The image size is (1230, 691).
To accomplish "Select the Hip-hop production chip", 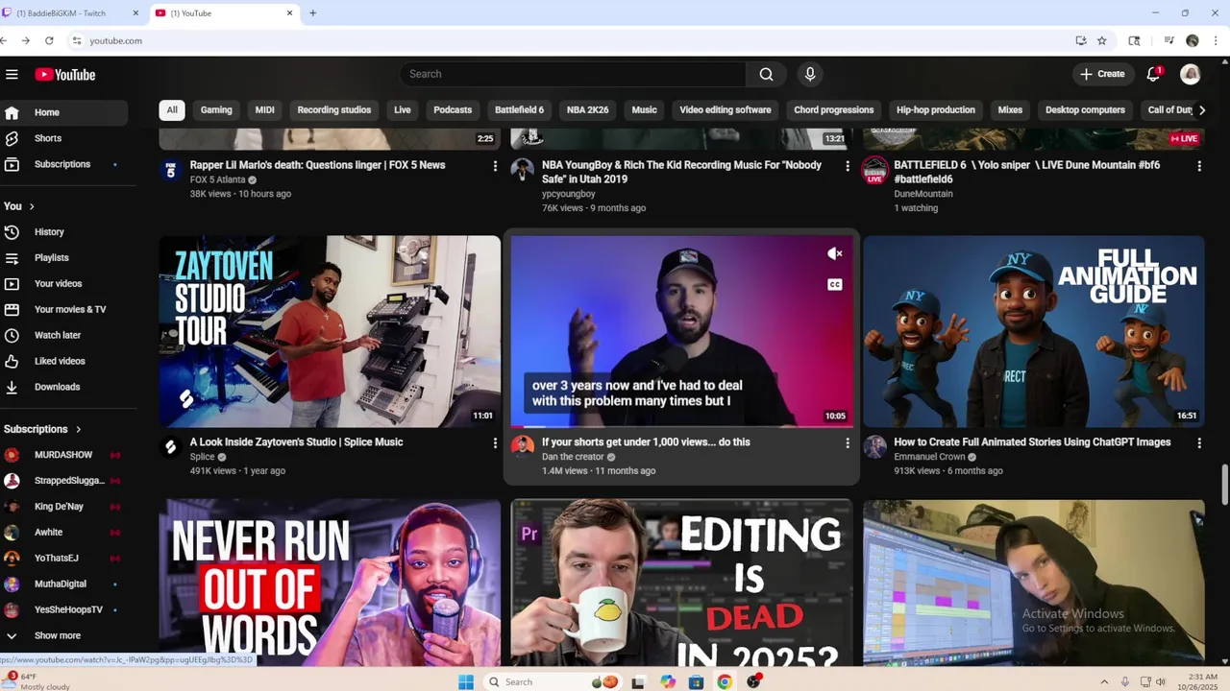I will pyautogui.click(x=936, y=109).
